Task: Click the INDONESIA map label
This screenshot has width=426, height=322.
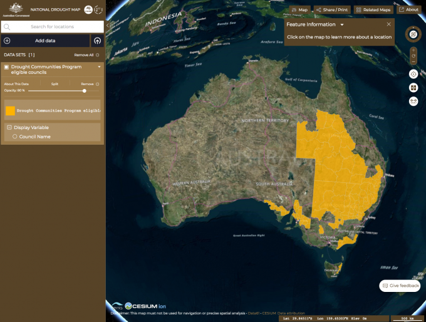Action: pos(164,19)
